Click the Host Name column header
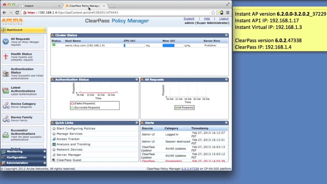The height and width of the screenshot is (184, 327). click(73, 41)
